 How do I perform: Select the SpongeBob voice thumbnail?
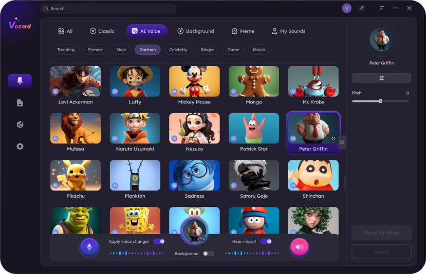click(x=135, y=220)
